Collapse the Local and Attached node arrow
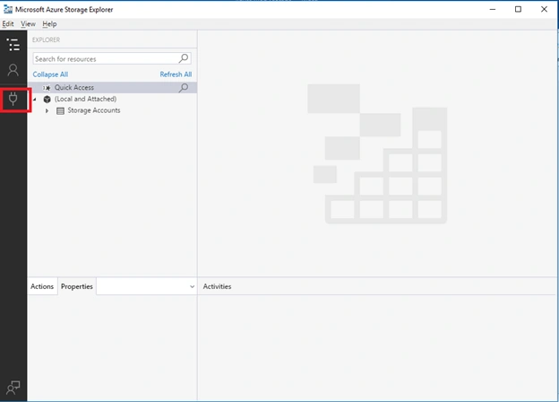The width and height of the screenshot is (559, 402). 35,100
